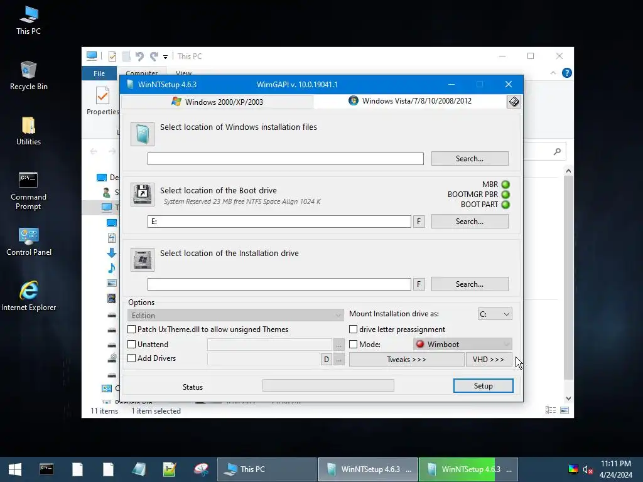The width and height of the screenshot is (643, 482).
Task: Click F button beside Boot drive field
Action: [x=419, y=222]
